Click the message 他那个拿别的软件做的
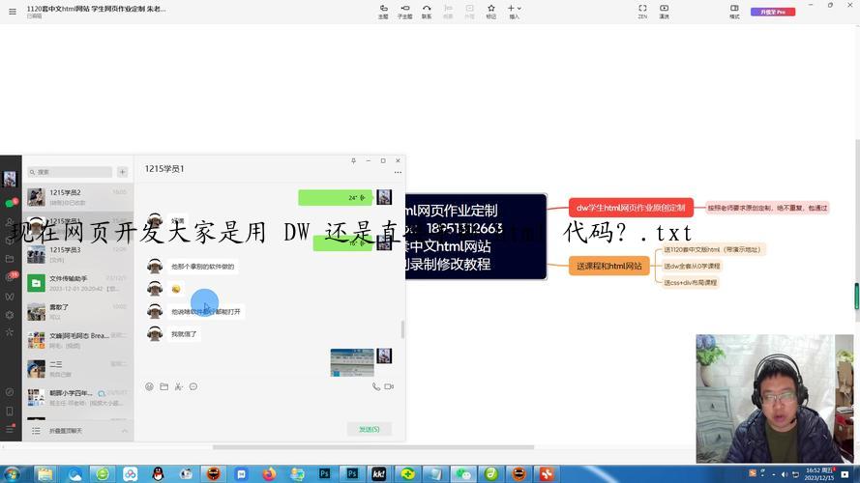 [x=202, y=267]
